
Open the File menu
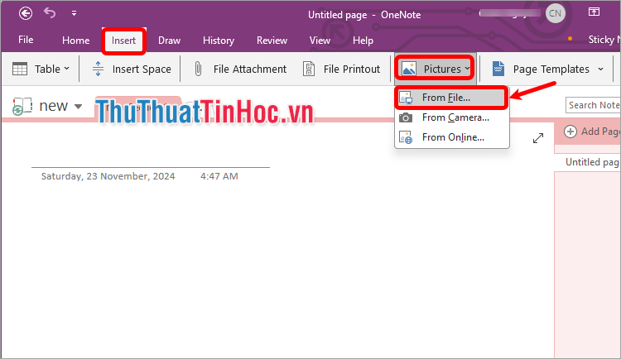click(26, 40)
